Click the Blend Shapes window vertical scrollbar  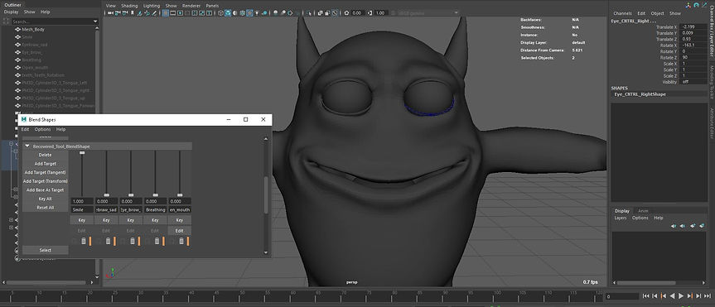click(266, 195)
